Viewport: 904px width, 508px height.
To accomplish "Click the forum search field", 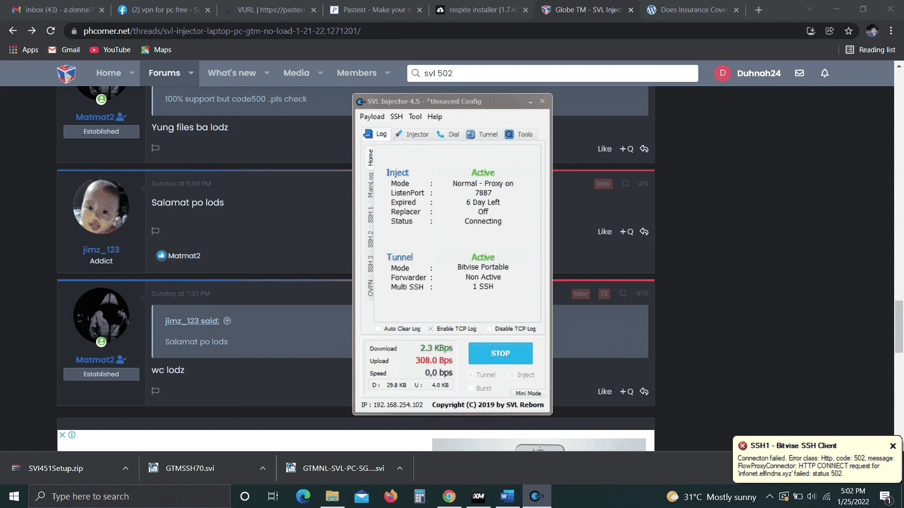I will [552, 73].
